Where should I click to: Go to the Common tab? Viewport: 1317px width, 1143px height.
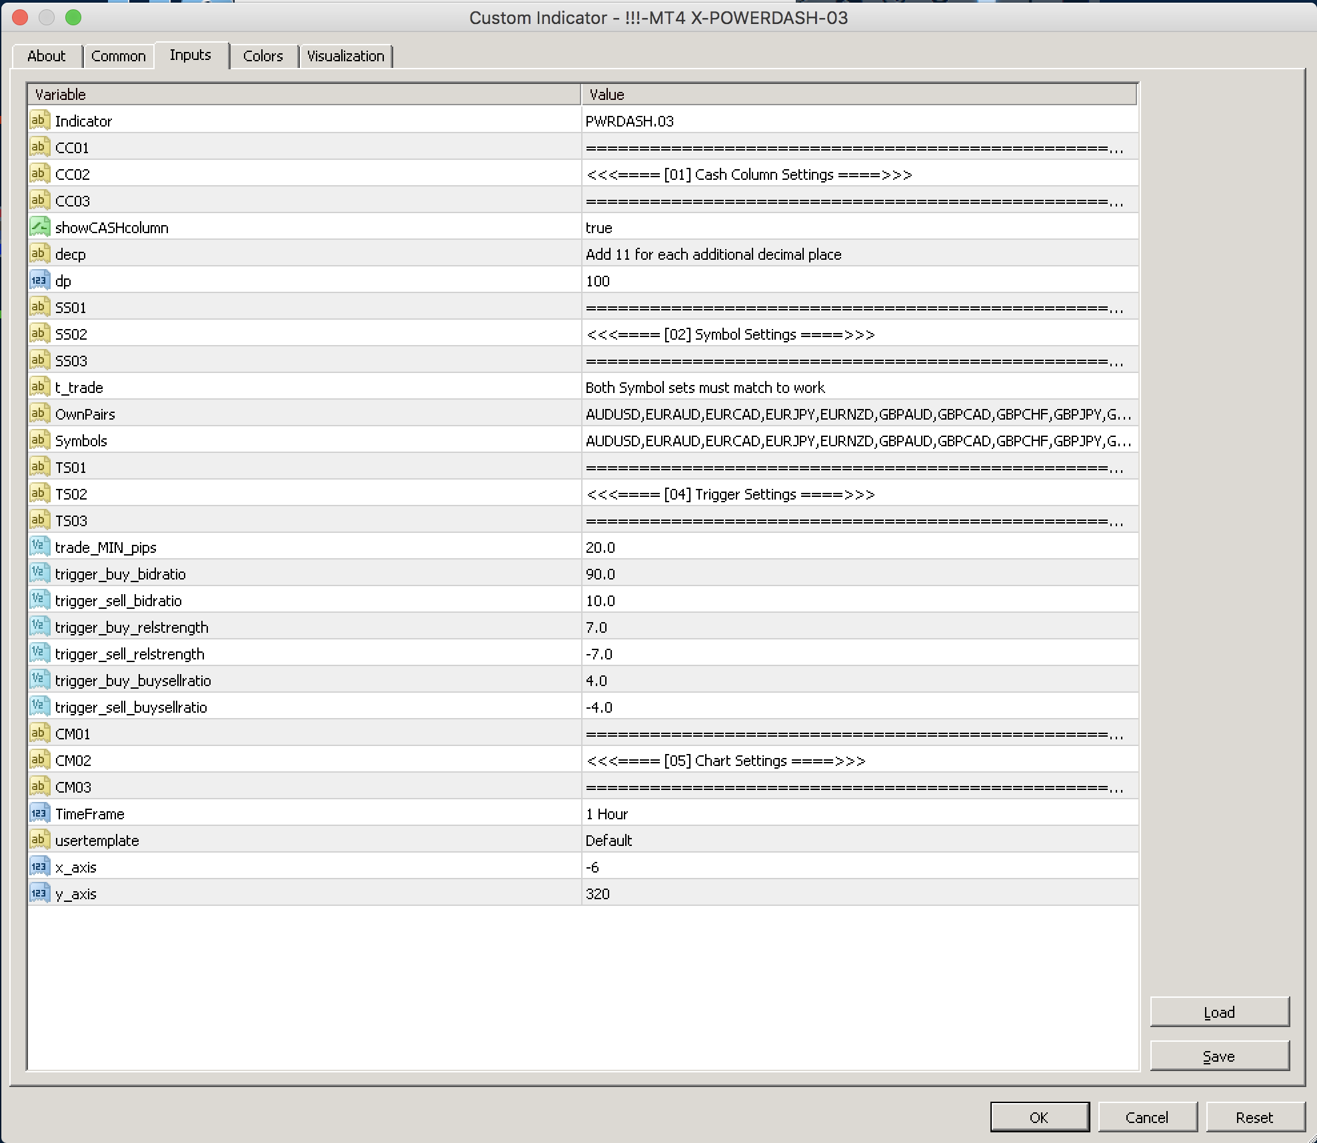coord(118,56)
